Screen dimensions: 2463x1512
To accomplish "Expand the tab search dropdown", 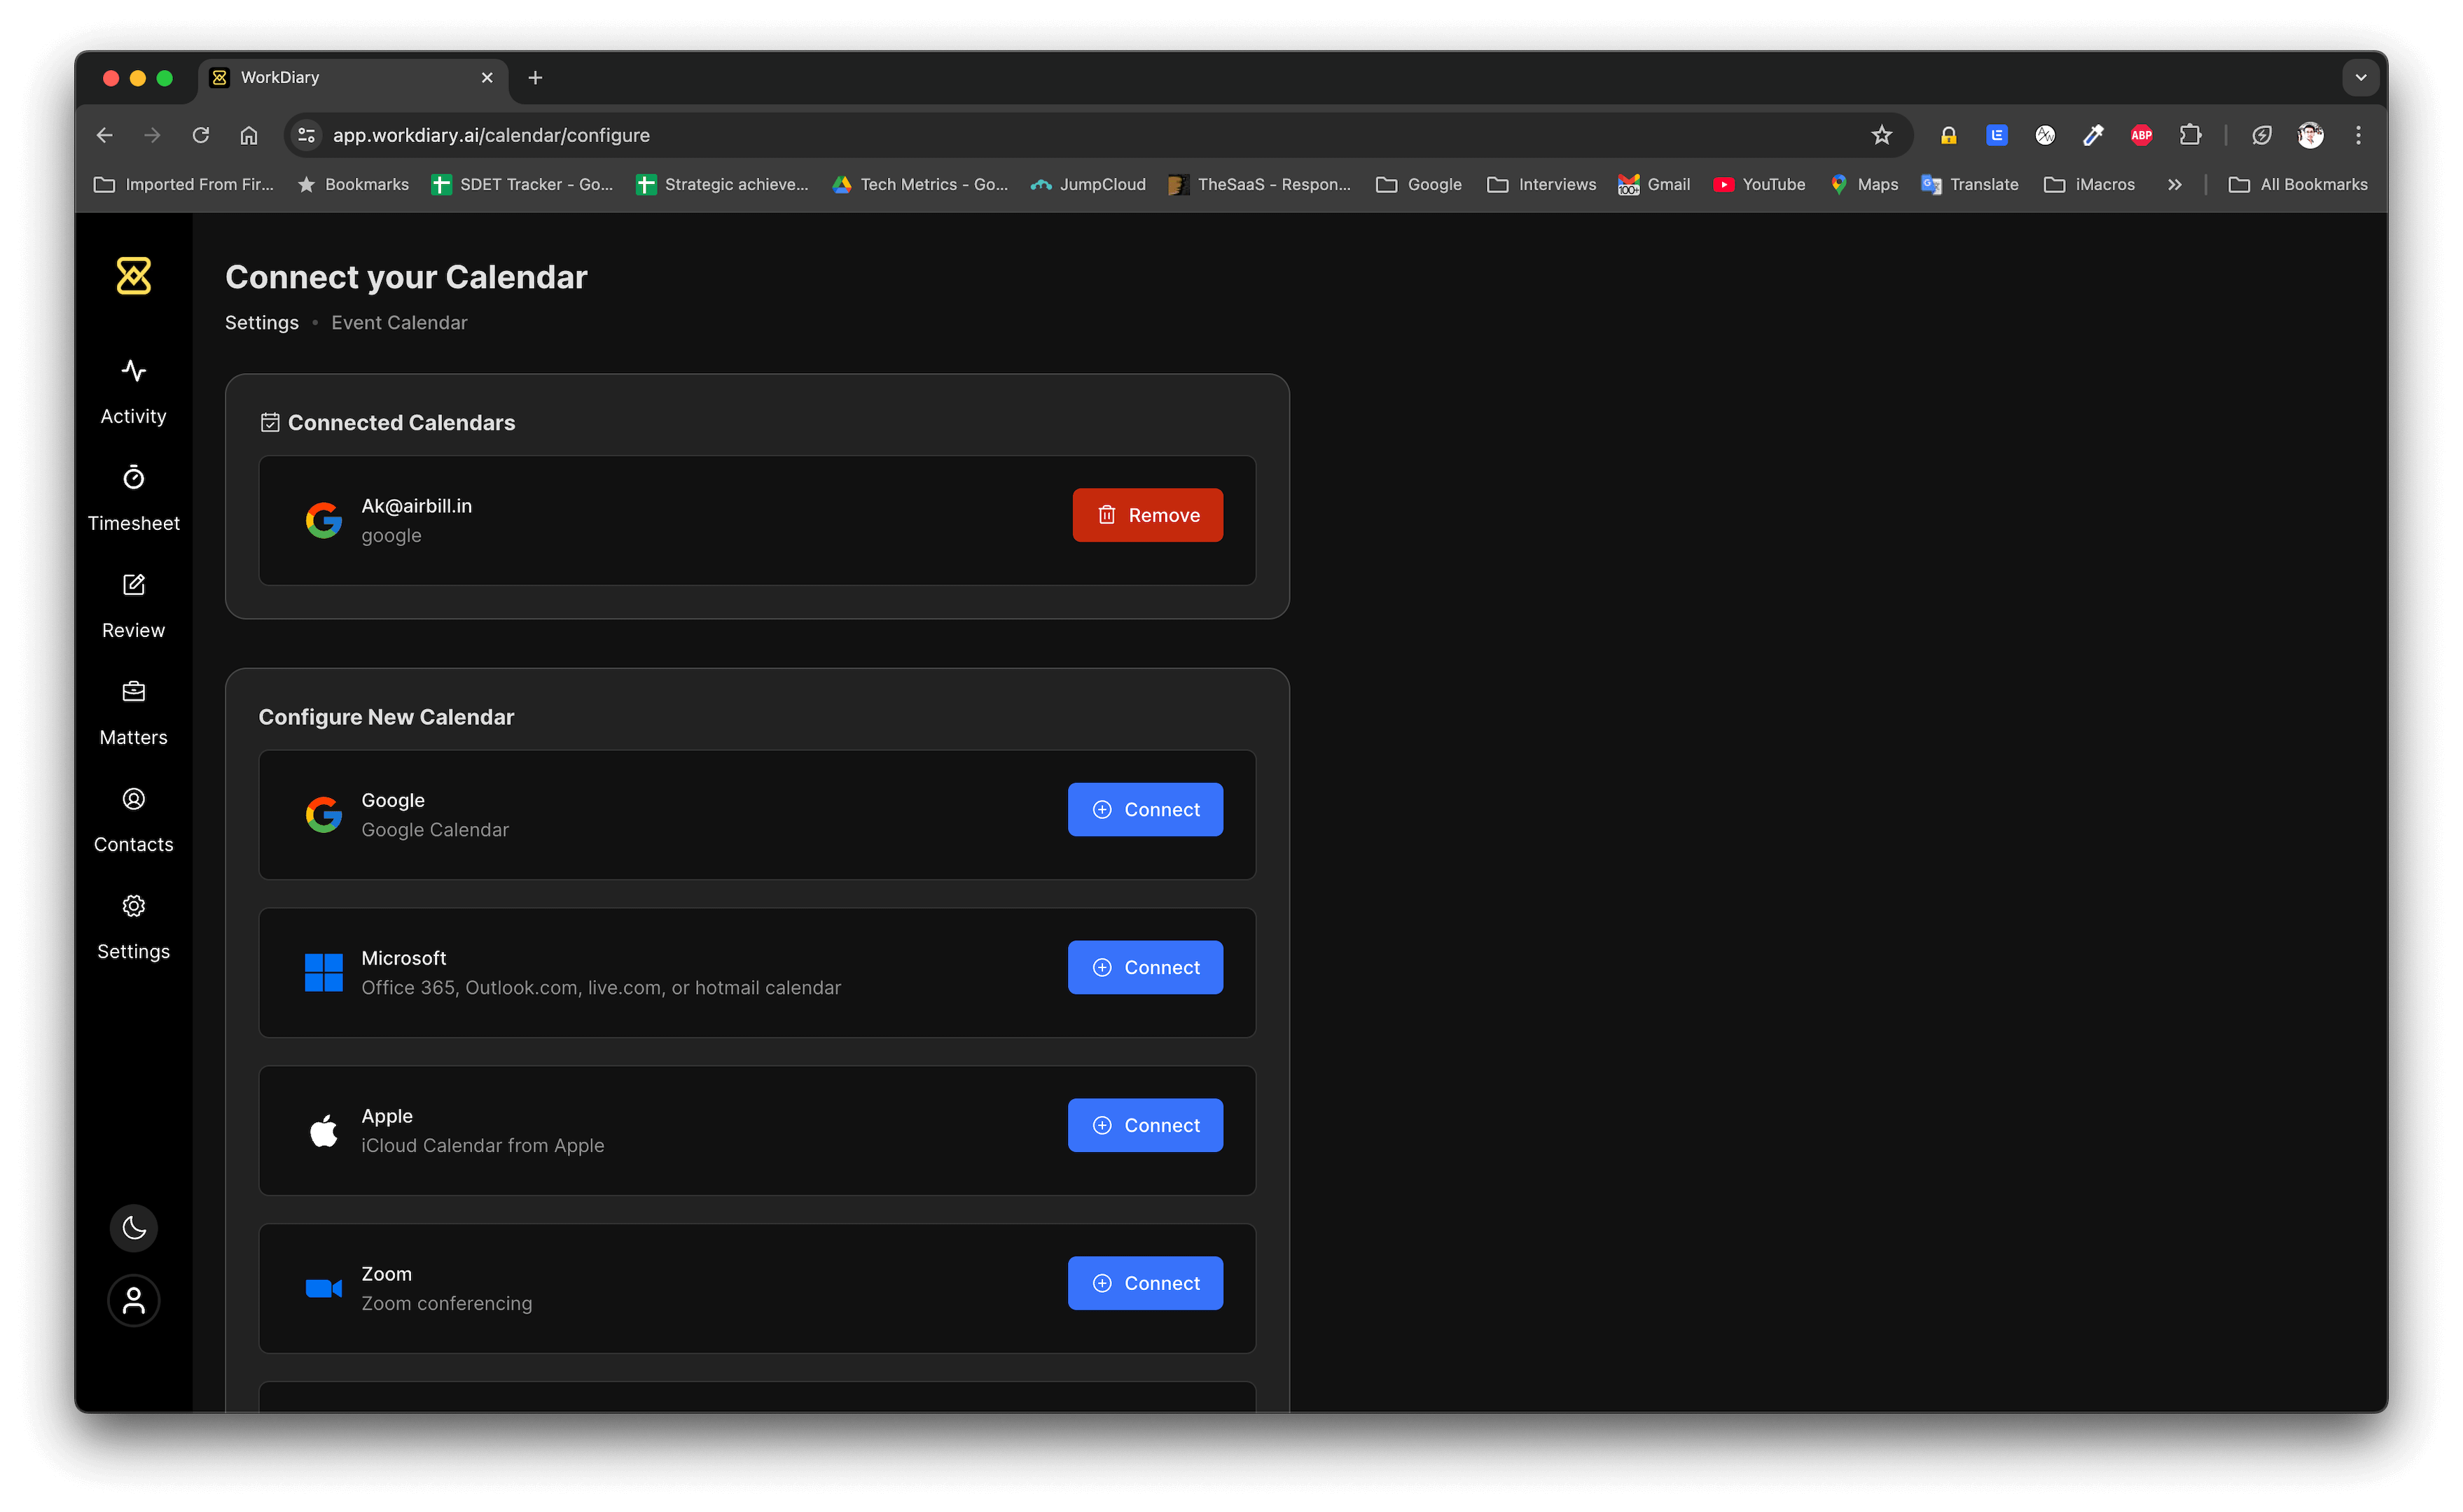I will click(x=2361, y=78).
